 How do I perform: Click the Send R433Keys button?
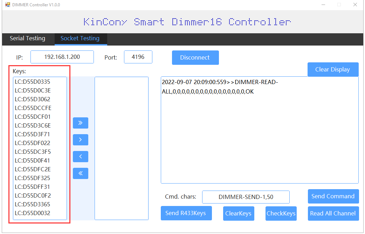tap(186, 213)
